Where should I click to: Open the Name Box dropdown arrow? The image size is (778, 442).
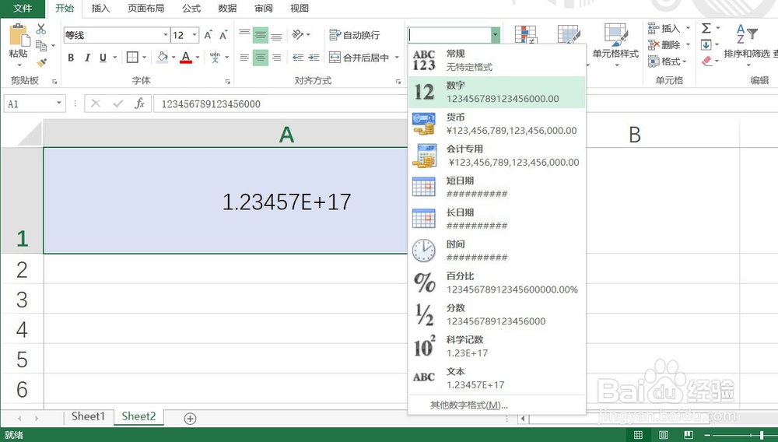pos(59,103)
